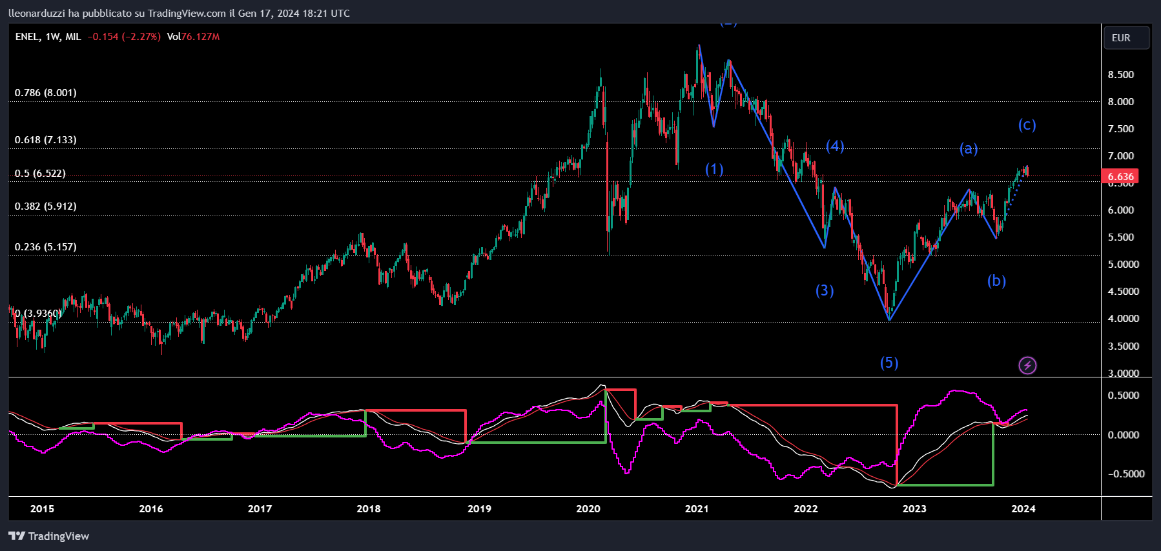Click the 2024 time axis label
The width and height of the screenshot is (1161, 551).
click(x=1023, y=508)
